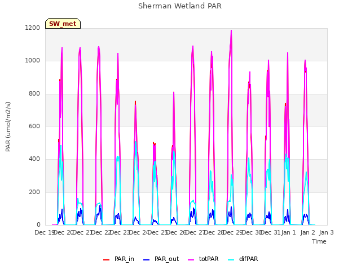Click the Jan 3 x-axis tick label
Viewport: 361px width, 270px height.
coord(326,232)
